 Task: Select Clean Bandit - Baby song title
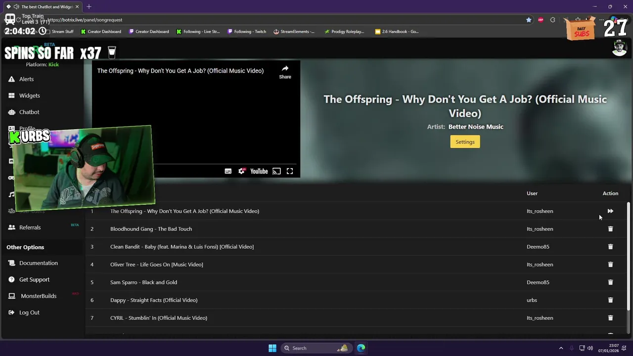point(182,247)
